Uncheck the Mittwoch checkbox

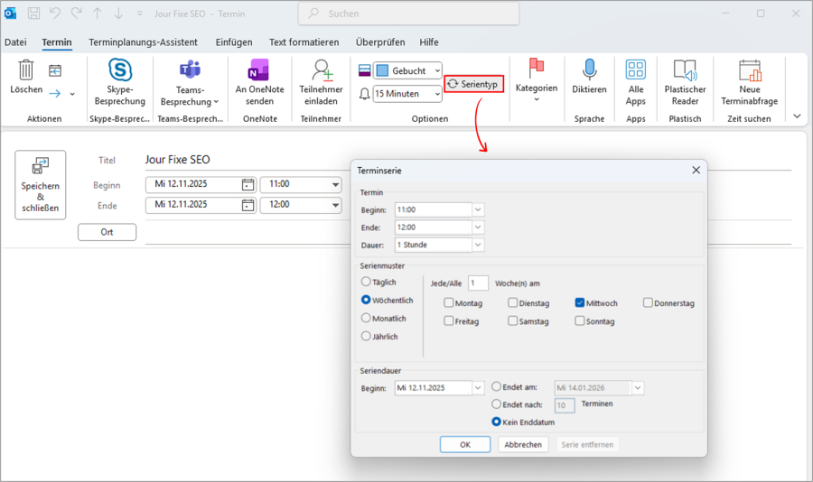[580, 302]
